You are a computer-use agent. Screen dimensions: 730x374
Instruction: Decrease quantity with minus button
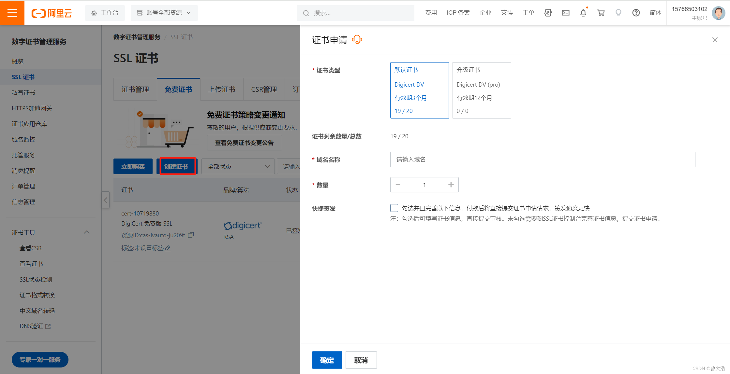click(398, 185)
